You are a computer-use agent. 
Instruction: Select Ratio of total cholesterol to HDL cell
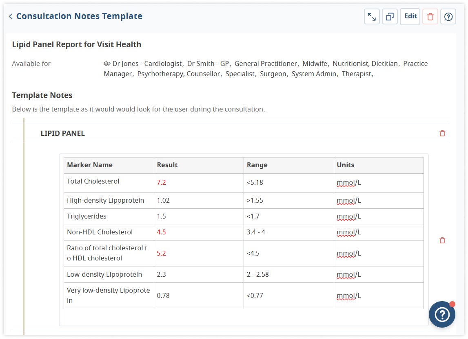coord(109,254)
